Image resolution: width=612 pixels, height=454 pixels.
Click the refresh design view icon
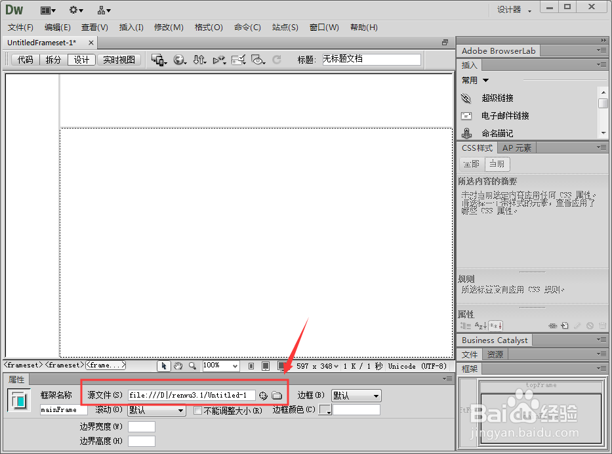click(277, 60)
